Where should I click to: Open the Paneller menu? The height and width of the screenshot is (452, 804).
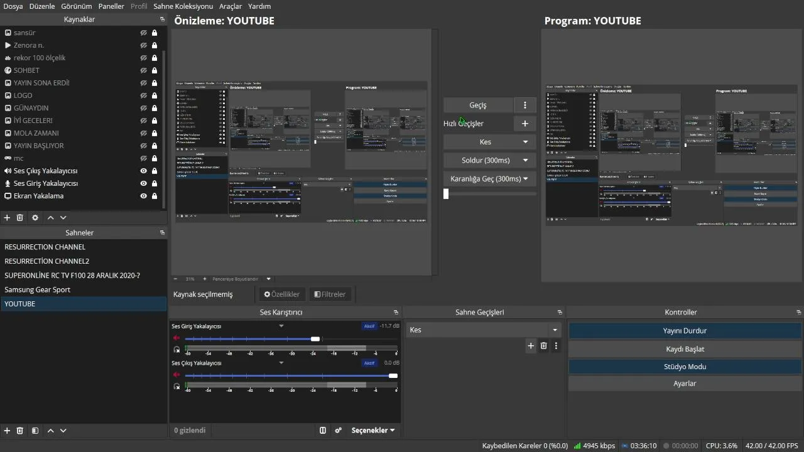point(111,6)
